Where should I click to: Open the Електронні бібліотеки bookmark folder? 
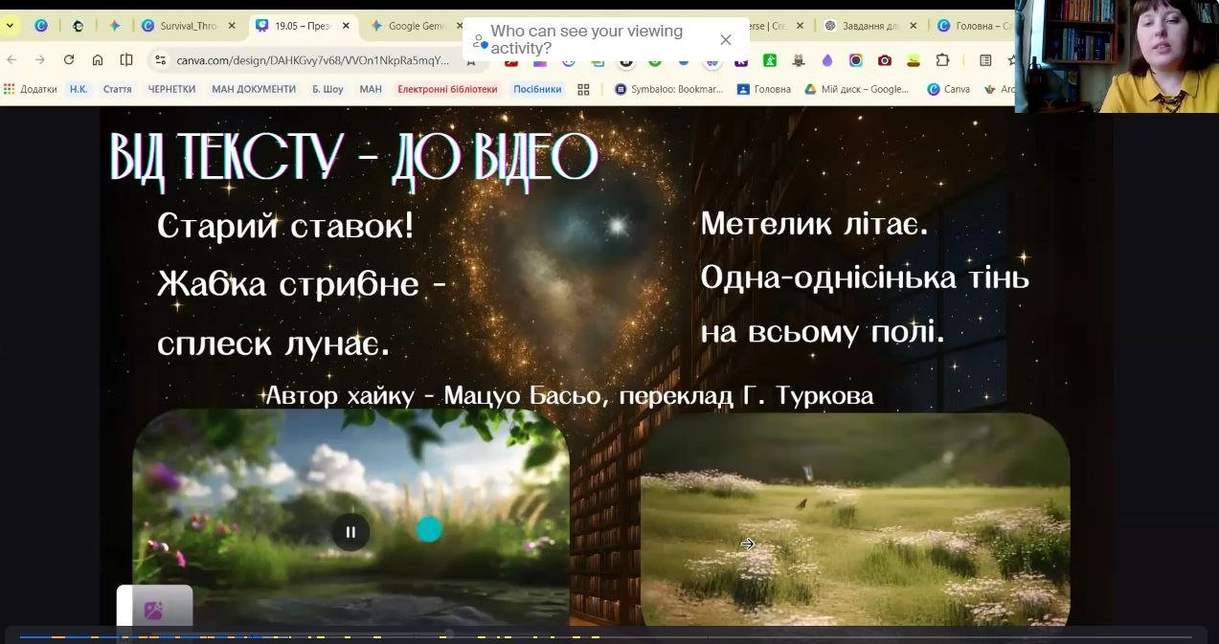(x=447, y=89)
